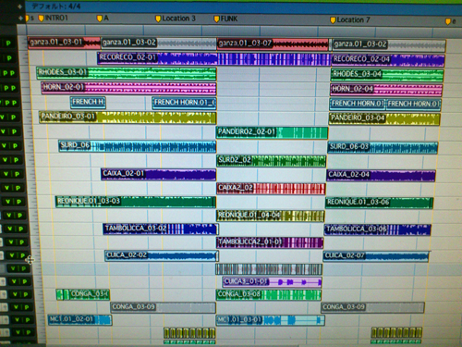This screenshot has width=462, height=347.
Task: Select the RHODES_03-04 clip
Action: click(x=387, y=75)
